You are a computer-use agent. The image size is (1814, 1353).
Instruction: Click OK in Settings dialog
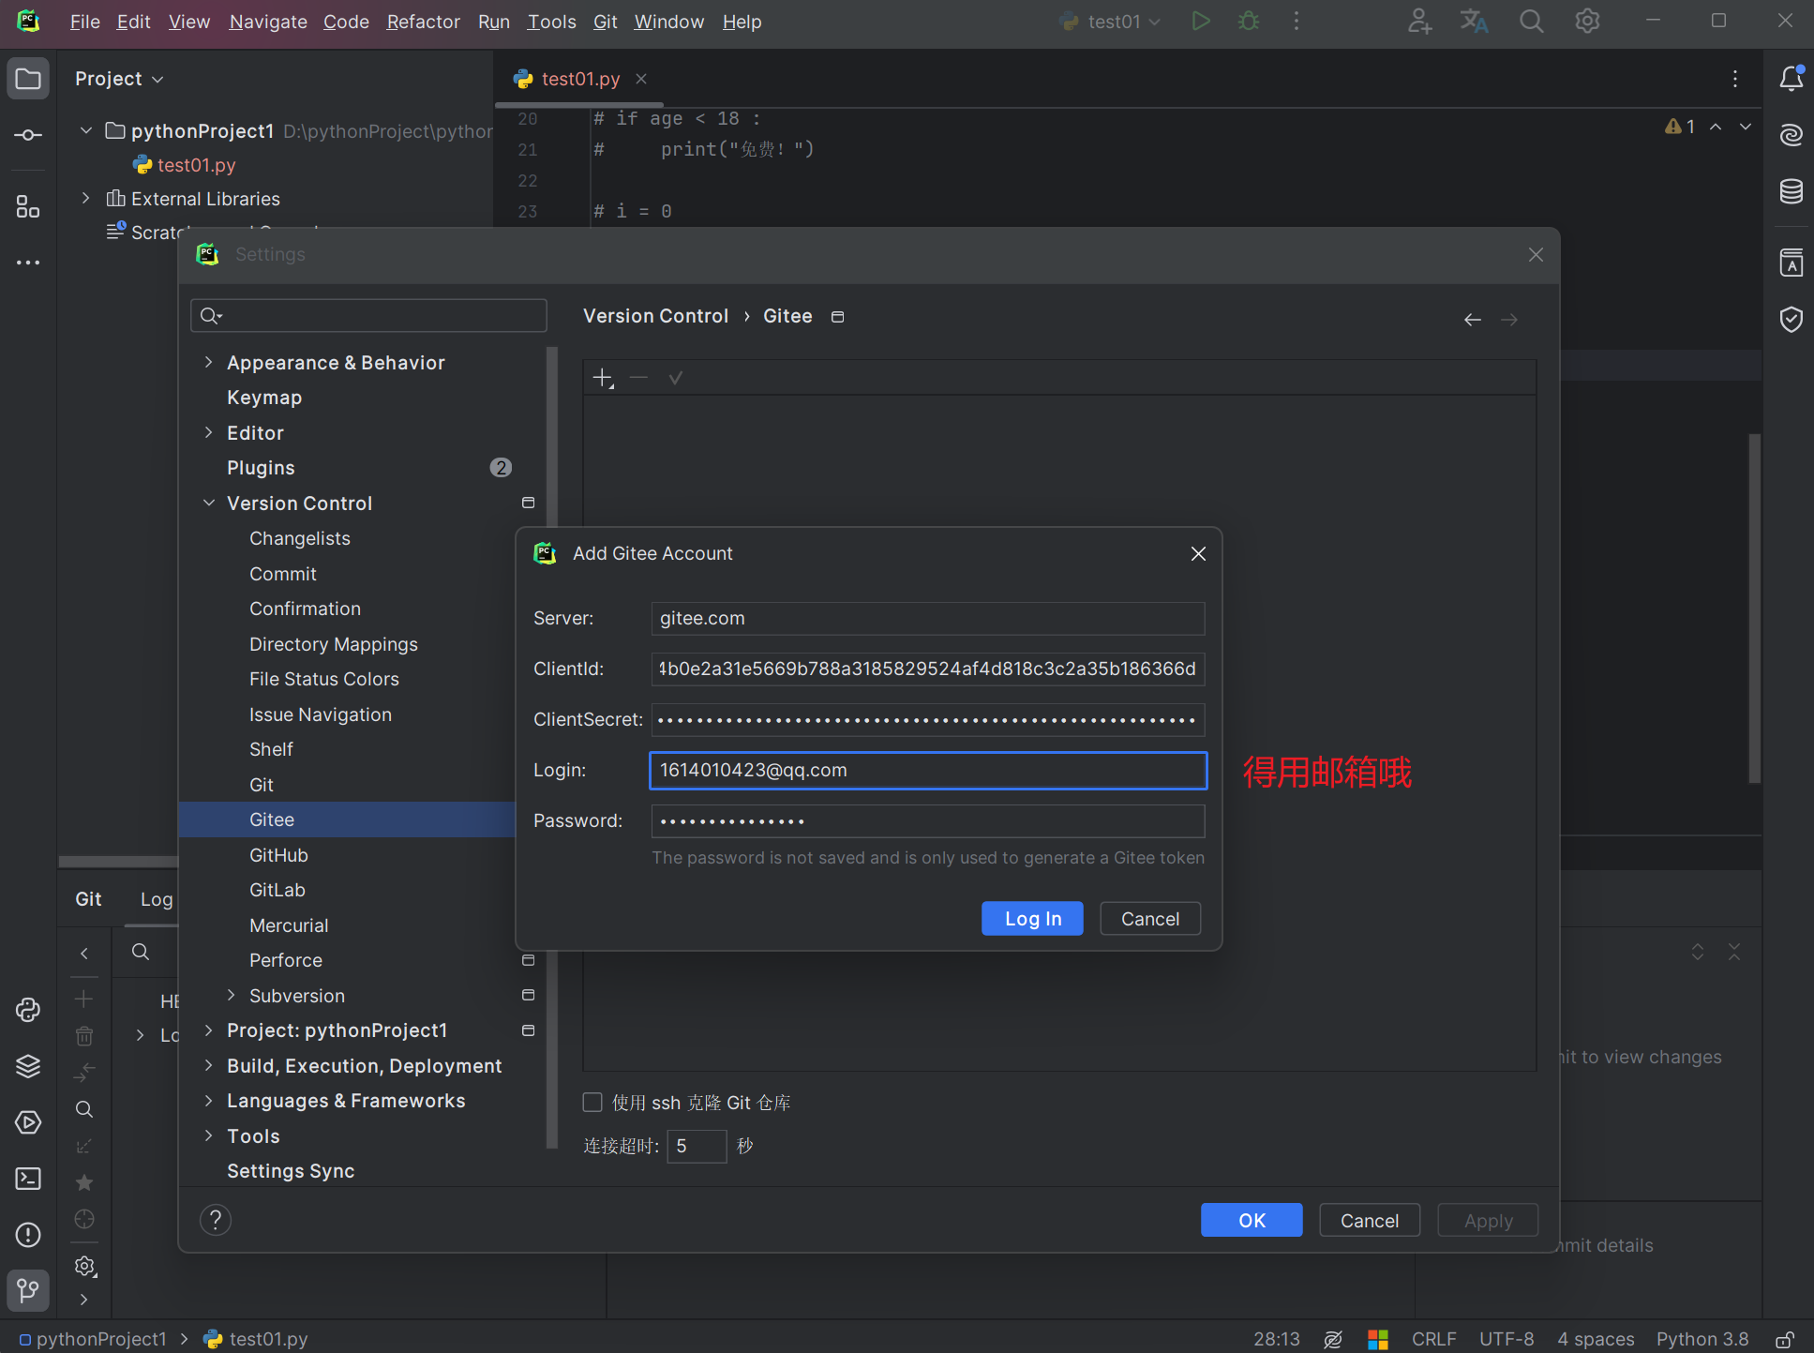(x=1252, y=1220)
